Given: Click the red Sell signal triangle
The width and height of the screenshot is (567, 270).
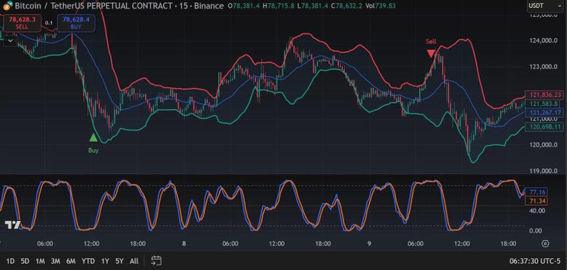Looking at the screenshot, I should pos(431,53).
